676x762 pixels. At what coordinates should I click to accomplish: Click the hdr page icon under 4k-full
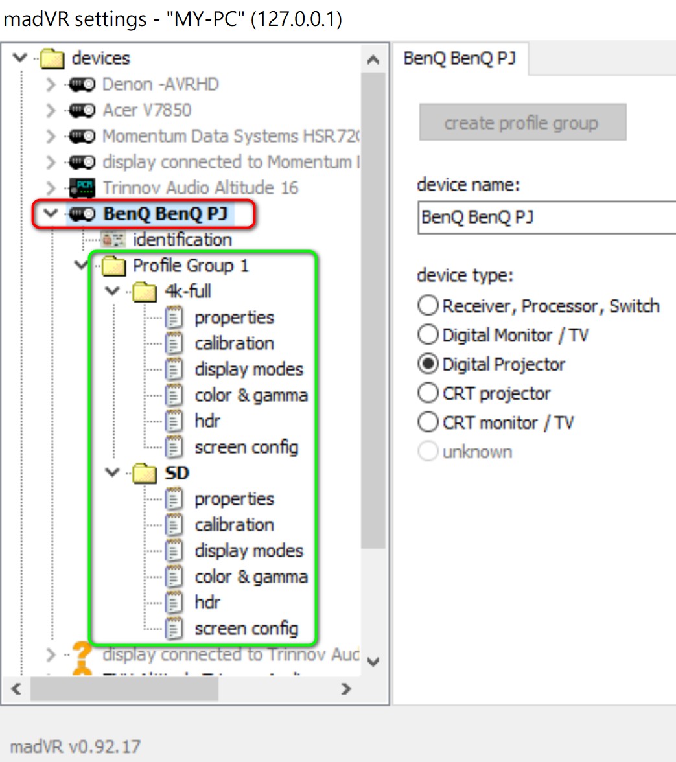tap(174, 421)
